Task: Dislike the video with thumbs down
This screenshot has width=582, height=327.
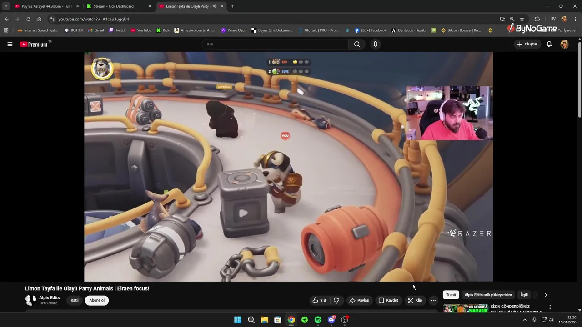Action: click(336, 300)
